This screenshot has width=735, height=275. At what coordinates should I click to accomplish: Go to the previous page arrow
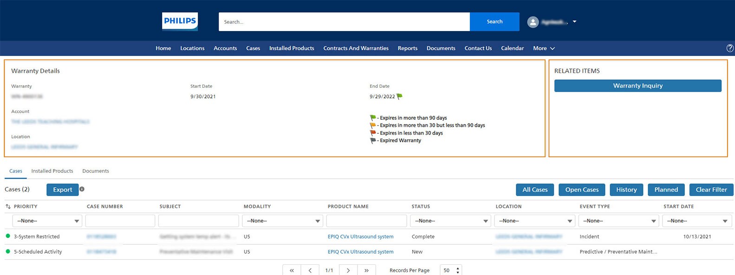point(310,270)
